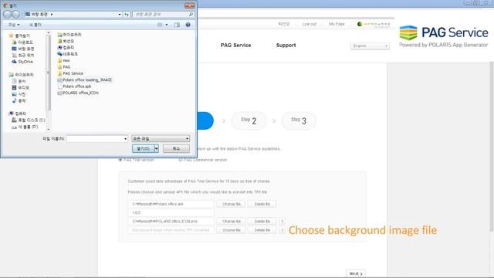Go to Step 2 bubble

249,120
